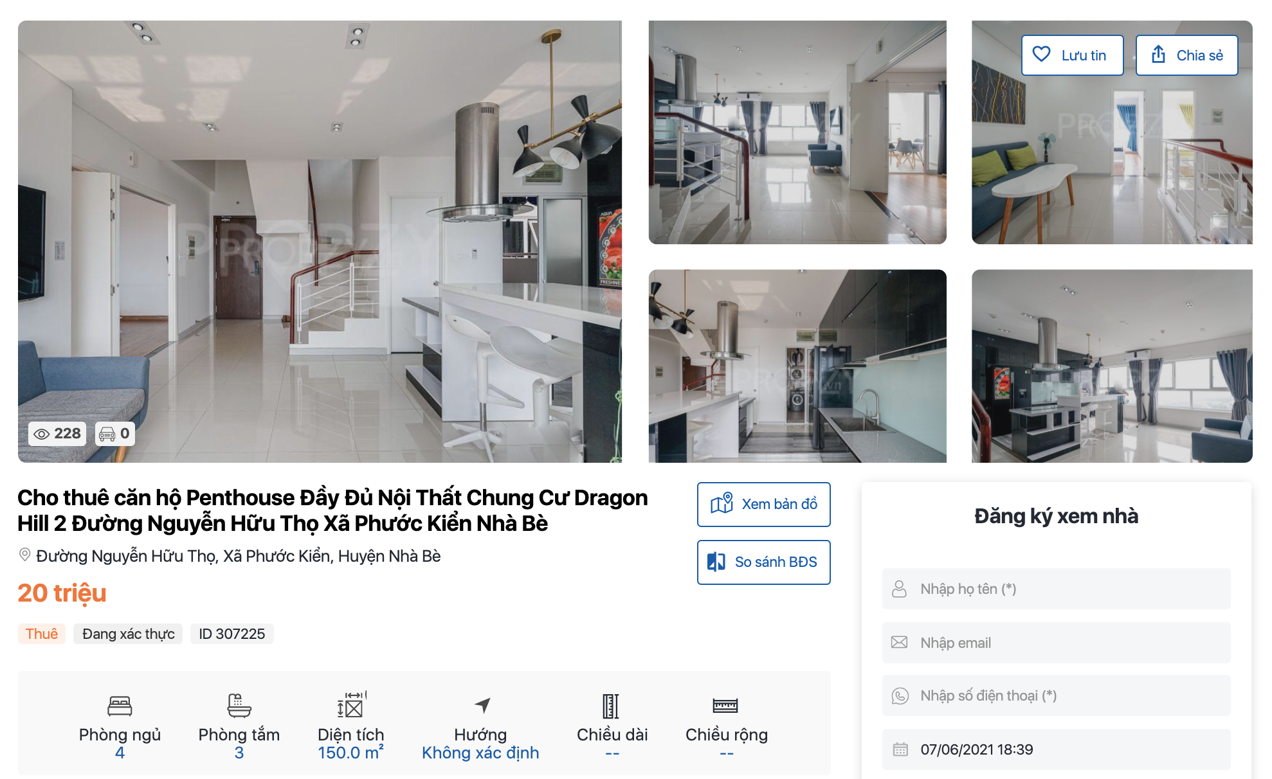
Task: Focus the Nhập email input field
Action: click(x=1056, y=643)
